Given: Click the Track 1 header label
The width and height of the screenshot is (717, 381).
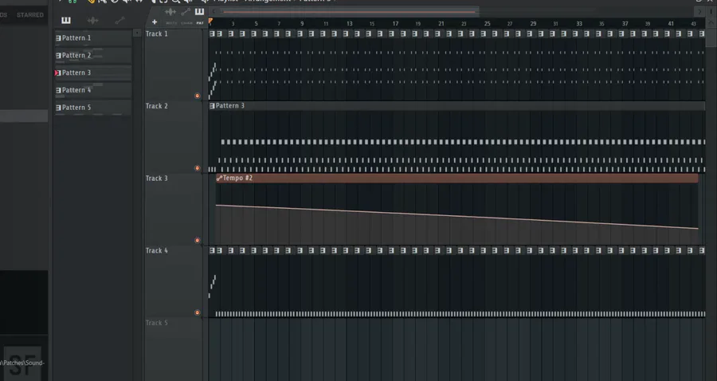Looking at the screenshot, I should pos(156,33).
